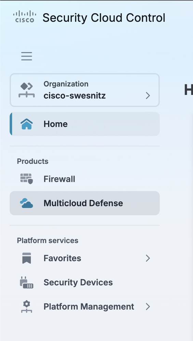Screen dimensions: 193x341
Task: Expand the organization switcher chevron
Action: (x=148, y=96)
